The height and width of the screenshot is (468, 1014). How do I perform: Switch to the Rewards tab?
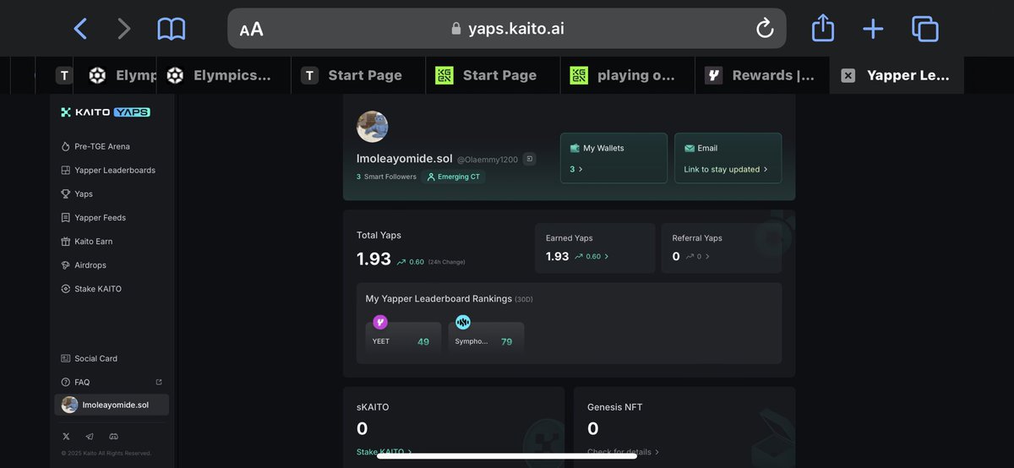[762, 75]
